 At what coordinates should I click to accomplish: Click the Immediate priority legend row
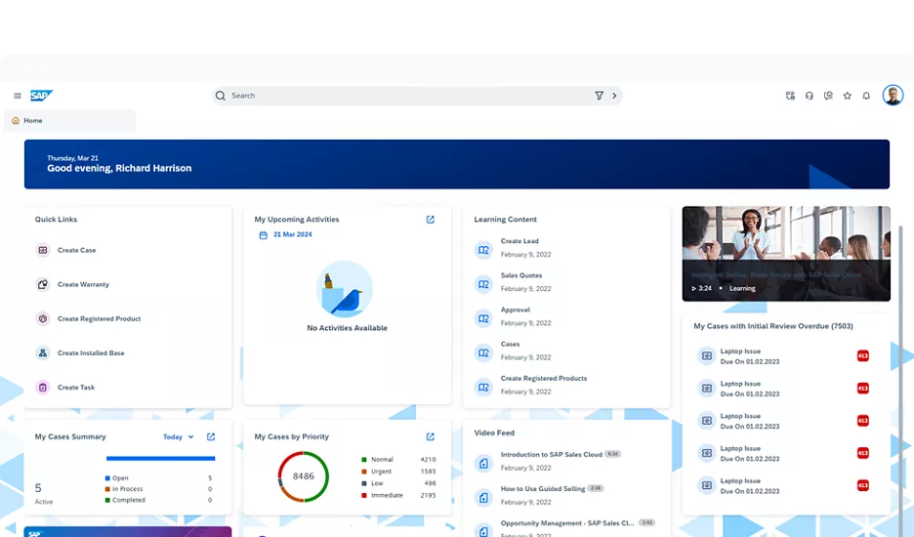point(398,496)
